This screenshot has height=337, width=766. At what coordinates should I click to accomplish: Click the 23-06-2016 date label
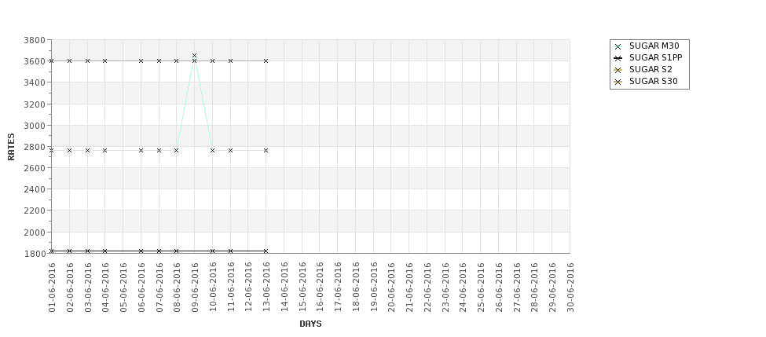445,288
